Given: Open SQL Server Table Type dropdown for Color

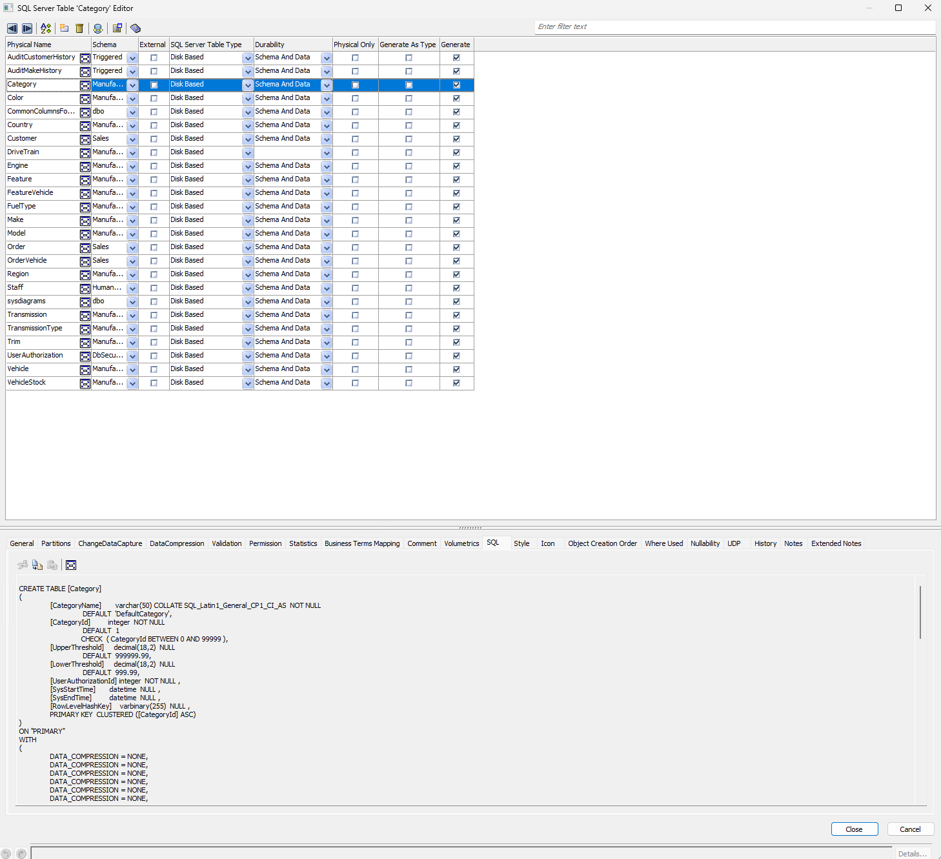Looking at the screenshot, I should coord(248,99).
